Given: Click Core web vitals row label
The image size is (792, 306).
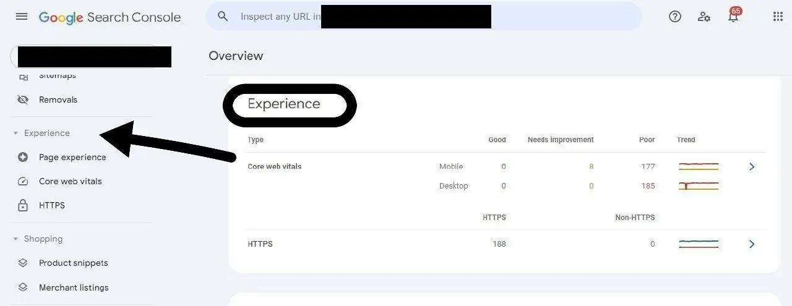Looking at the screenshot, I should pyautogui.click(x=275, y=166).
